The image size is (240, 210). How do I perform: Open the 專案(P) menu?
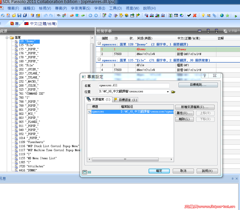point(61,8)
